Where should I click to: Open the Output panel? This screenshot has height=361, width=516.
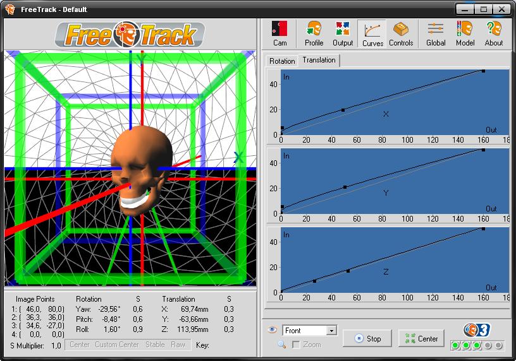(343, 33)
